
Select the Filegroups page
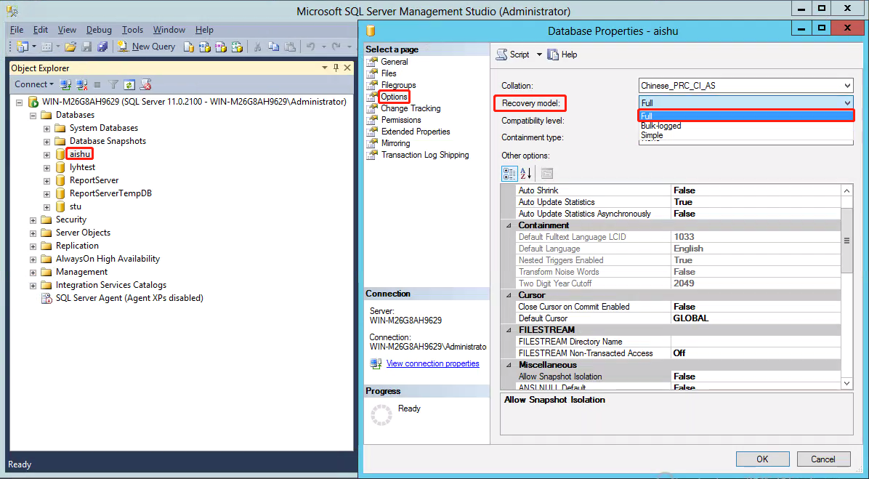[398, 85]
